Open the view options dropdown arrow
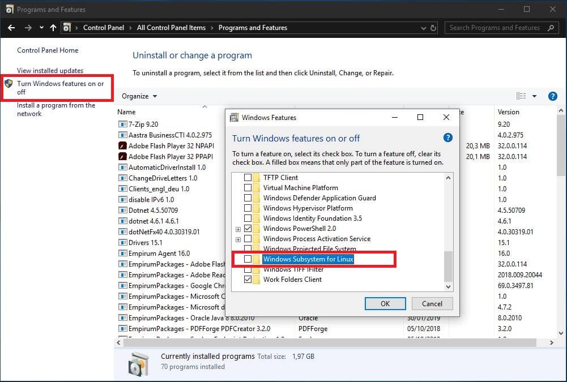The width and height of the screenshot is (567, 382). coord(534,96)
